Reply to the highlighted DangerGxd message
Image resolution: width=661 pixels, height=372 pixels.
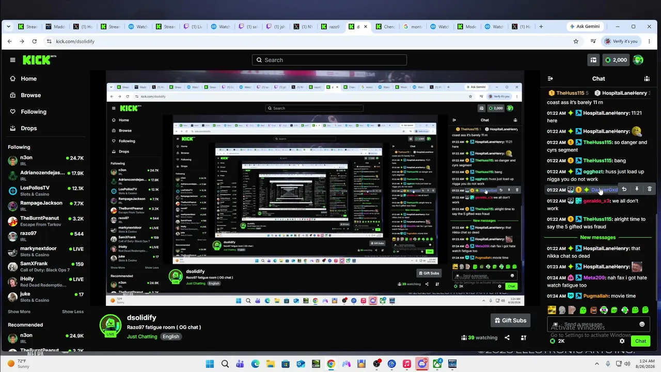624,190
